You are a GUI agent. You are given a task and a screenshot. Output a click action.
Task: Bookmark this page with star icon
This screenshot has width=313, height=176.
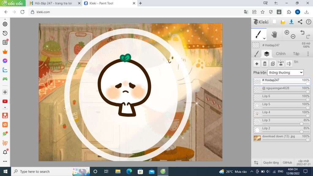(263, 12)
